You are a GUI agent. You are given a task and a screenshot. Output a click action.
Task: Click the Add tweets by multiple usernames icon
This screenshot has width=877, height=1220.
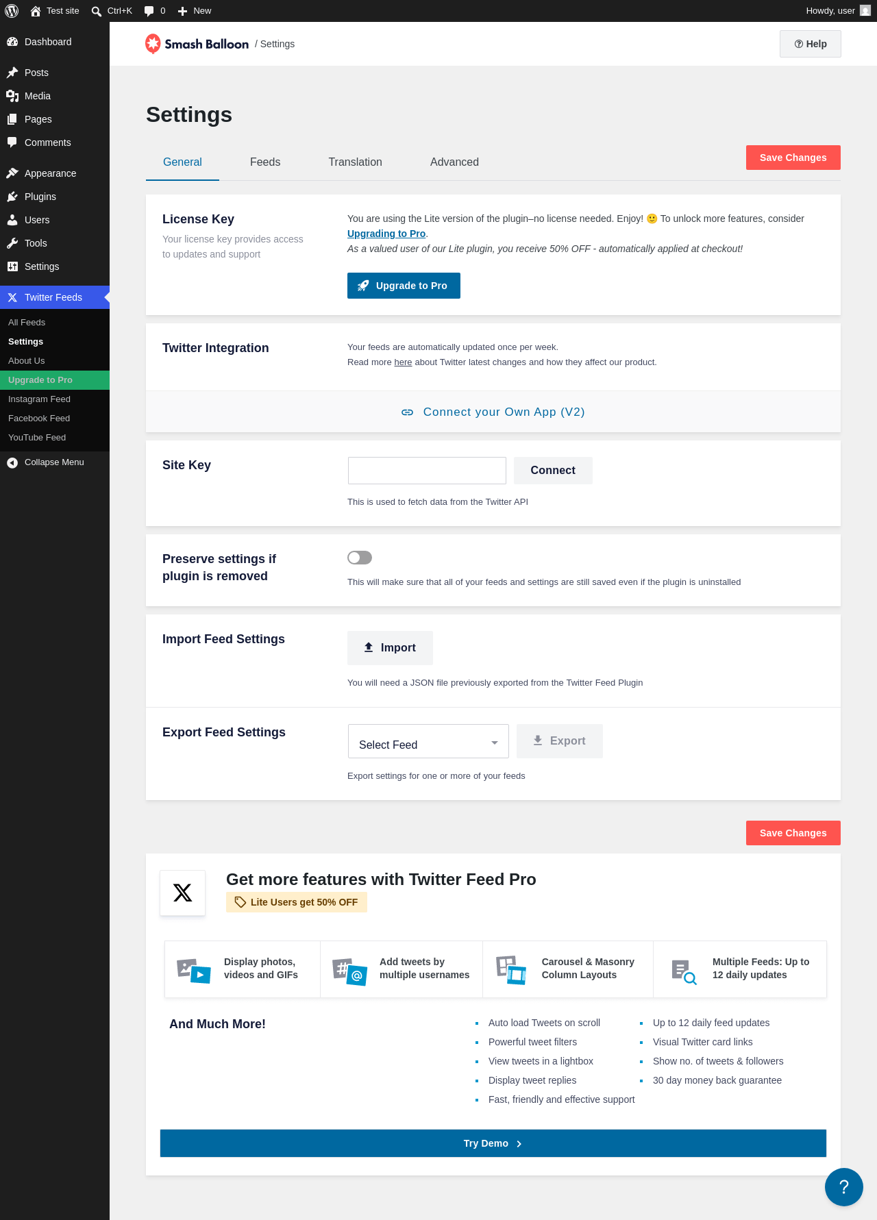[x=349, y=971]
